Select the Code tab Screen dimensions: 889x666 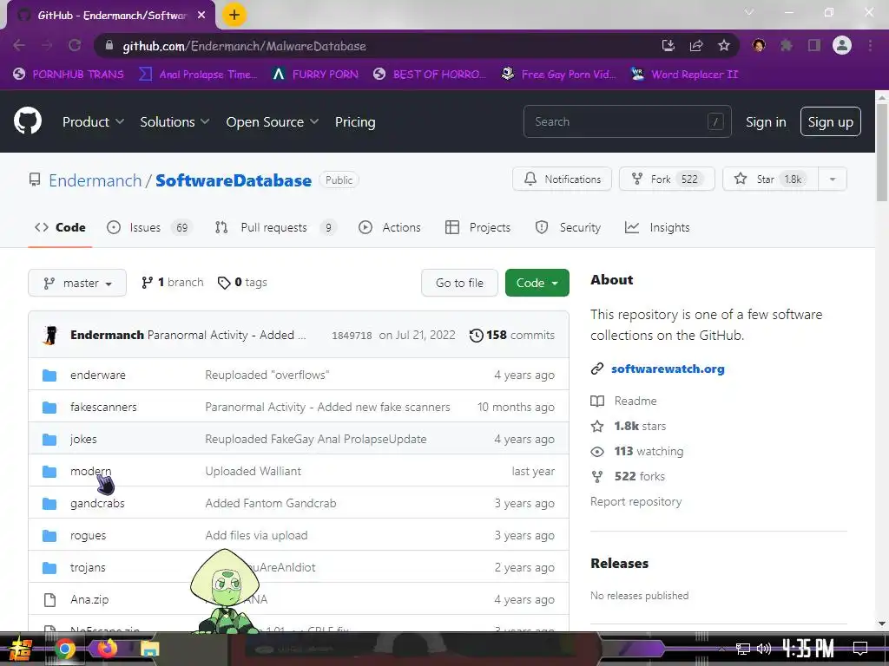coord(60,227)
